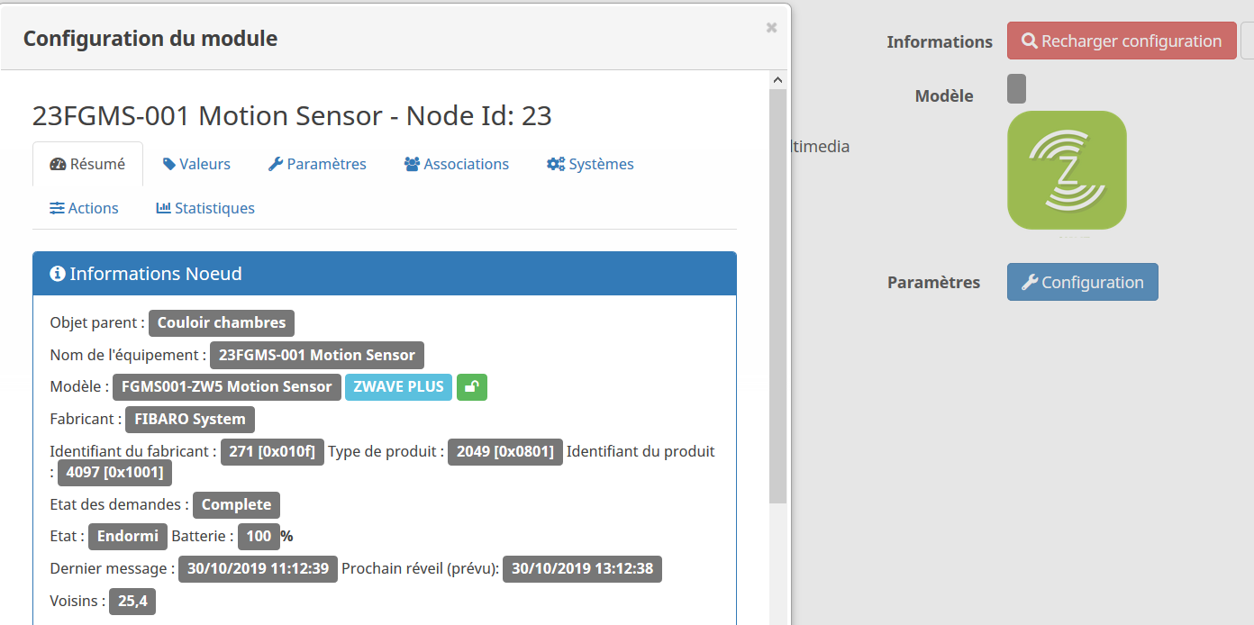1254x625 pixels.
Task: Go to the Systèmes tab
Action: pos(590,164)
